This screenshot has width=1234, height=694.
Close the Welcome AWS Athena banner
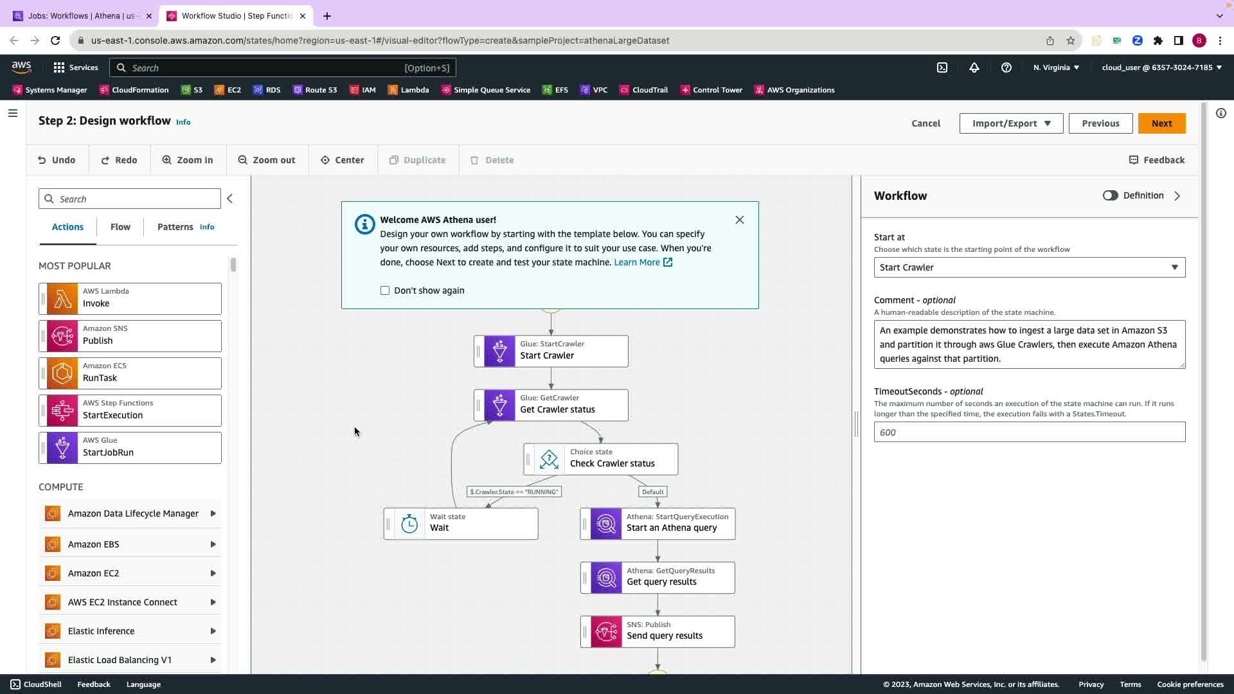(x=740, y=220)
